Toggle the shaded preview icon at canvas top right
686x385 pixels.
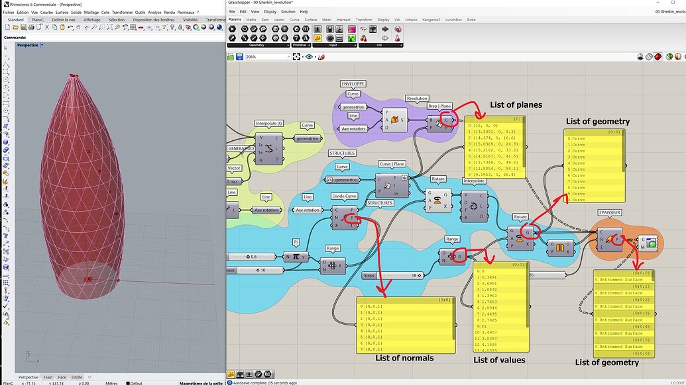658,58
